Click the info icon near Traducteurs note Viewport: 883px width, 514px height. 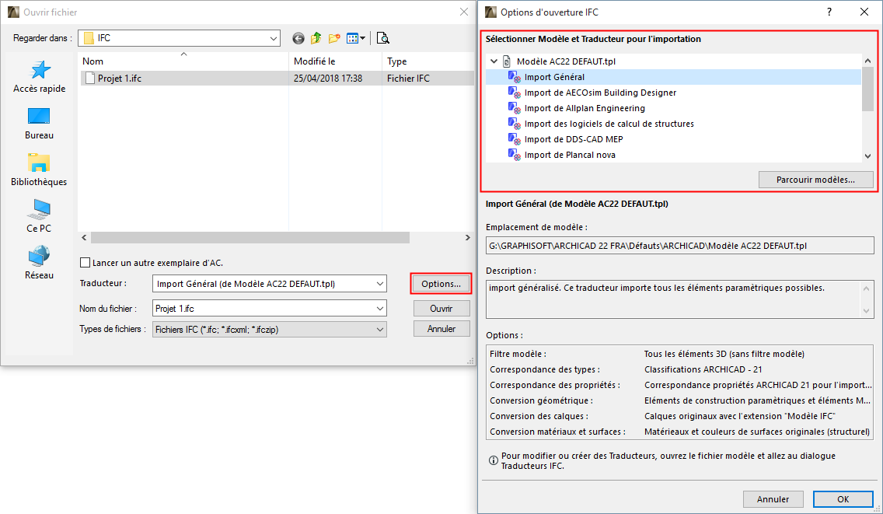(x=494, y=460)
